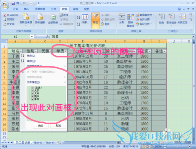The height and width of the screenshot is (149, 196).
Task: Open the 公式 ribbon tab
Action: [54, 9]
